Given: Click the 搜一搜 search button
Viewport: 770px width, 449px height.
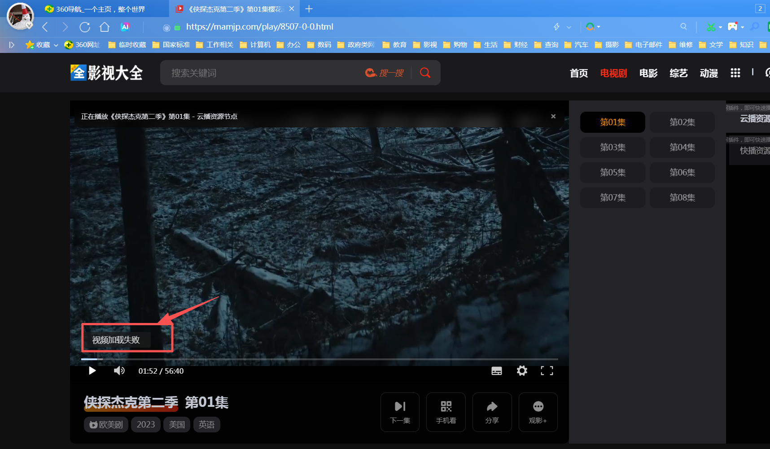Looking at the screenshot, I should tap(385, 73).
